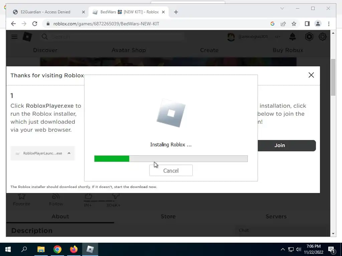Image resolution: width=342 pixels, height=256 pixels.
Task: Click the Join button
Action: [287, 145]
